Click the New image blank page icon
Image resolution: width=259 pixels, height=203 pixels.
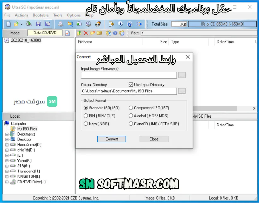(x=8, y=24)
